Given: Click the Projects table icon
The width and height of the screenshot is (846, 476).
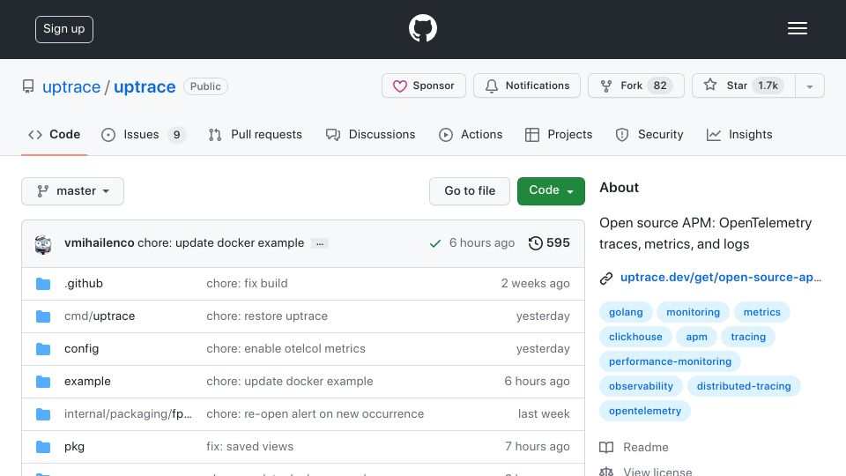Looking at the screenshot, I should coord(531,134).
